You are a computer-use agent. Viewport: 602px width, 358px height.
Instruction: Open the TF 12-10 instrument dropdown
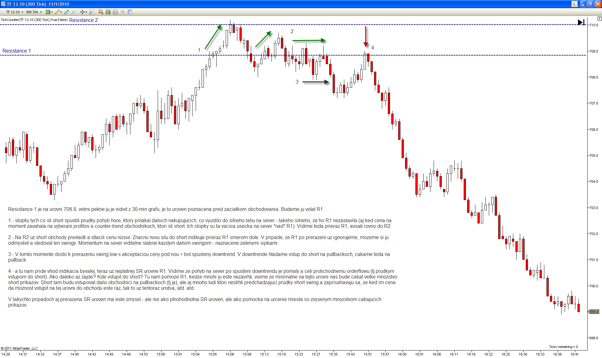(14, 12)
